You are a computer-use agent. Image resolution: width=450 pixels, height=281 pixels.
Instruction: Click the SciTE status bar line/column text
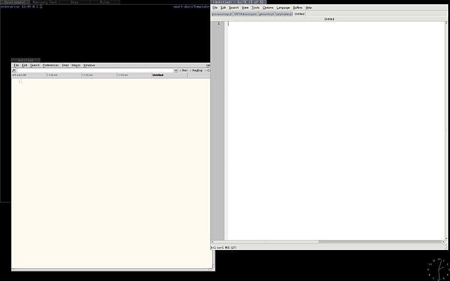(224, 248)
